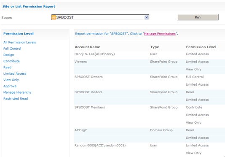Click Full Control for SPBOOST Owners
The image size is (225, 157).
coord(195,77)
